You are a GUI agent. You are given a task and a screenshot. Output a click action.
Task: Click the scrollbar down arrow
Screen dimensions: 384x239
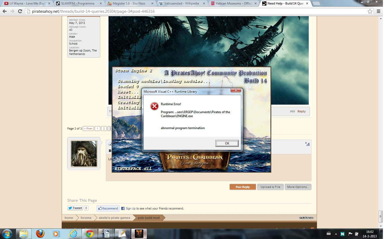(381, 226)
